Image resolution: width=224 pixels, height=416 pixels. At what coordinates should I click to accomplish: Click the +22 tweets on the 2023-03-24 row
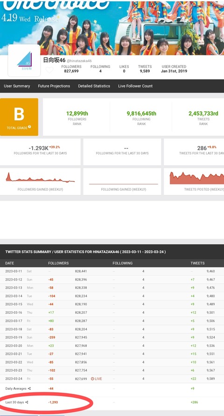pyautogui.click(x=193, y=379)
